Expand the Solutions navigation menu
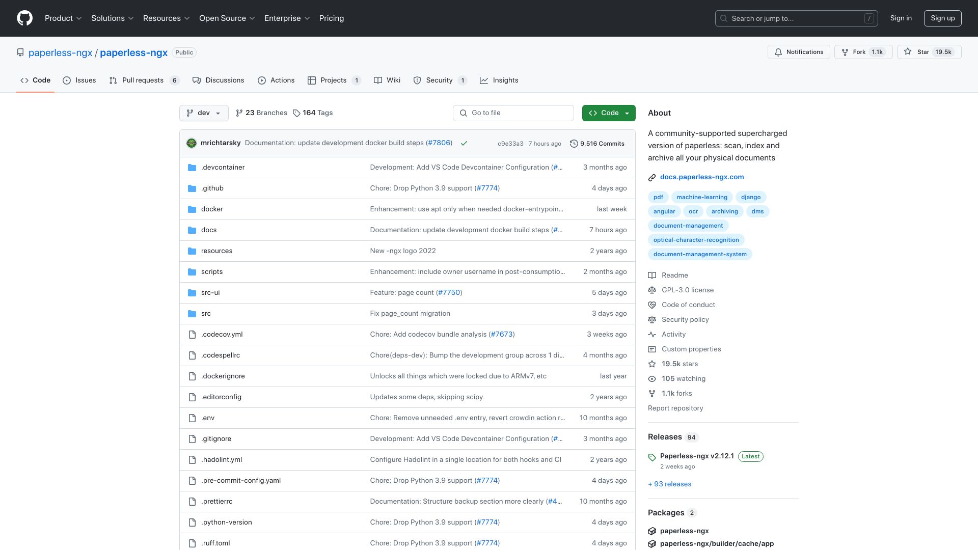The height and width of the screenshot is (550, 978). pos(113,18)
